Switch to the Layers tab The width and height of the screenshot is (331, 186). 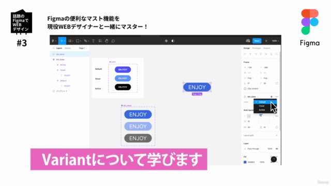pyautogui.click(x=59, y=48)
